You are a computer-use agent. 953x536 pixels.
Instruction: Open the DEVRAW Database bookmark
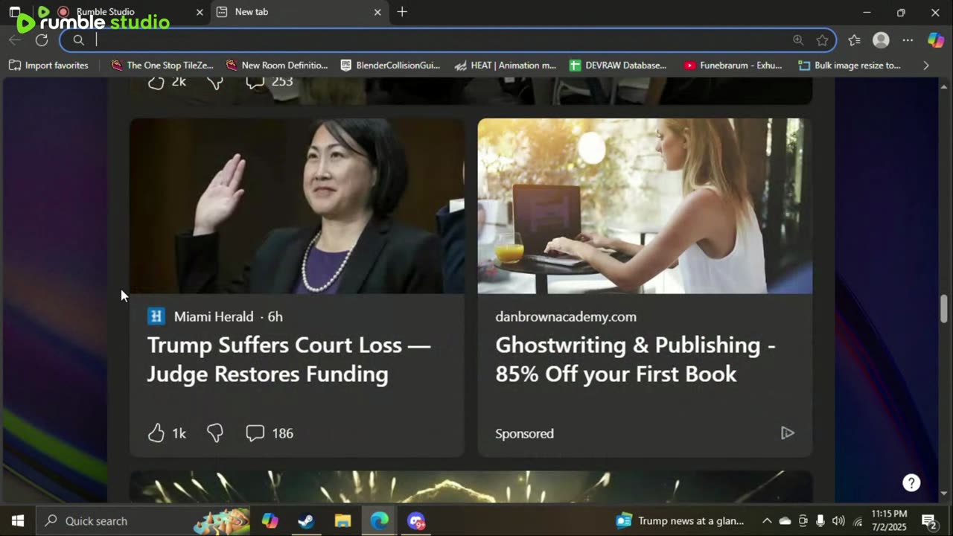(618, 66)
